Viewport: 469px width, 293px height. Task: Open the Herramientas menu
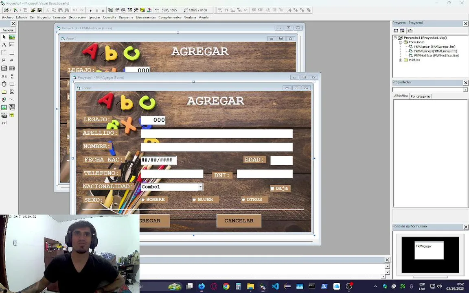(146, 17)
